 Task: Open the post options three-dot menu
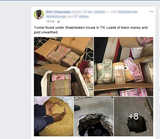[x=151, y=11]
